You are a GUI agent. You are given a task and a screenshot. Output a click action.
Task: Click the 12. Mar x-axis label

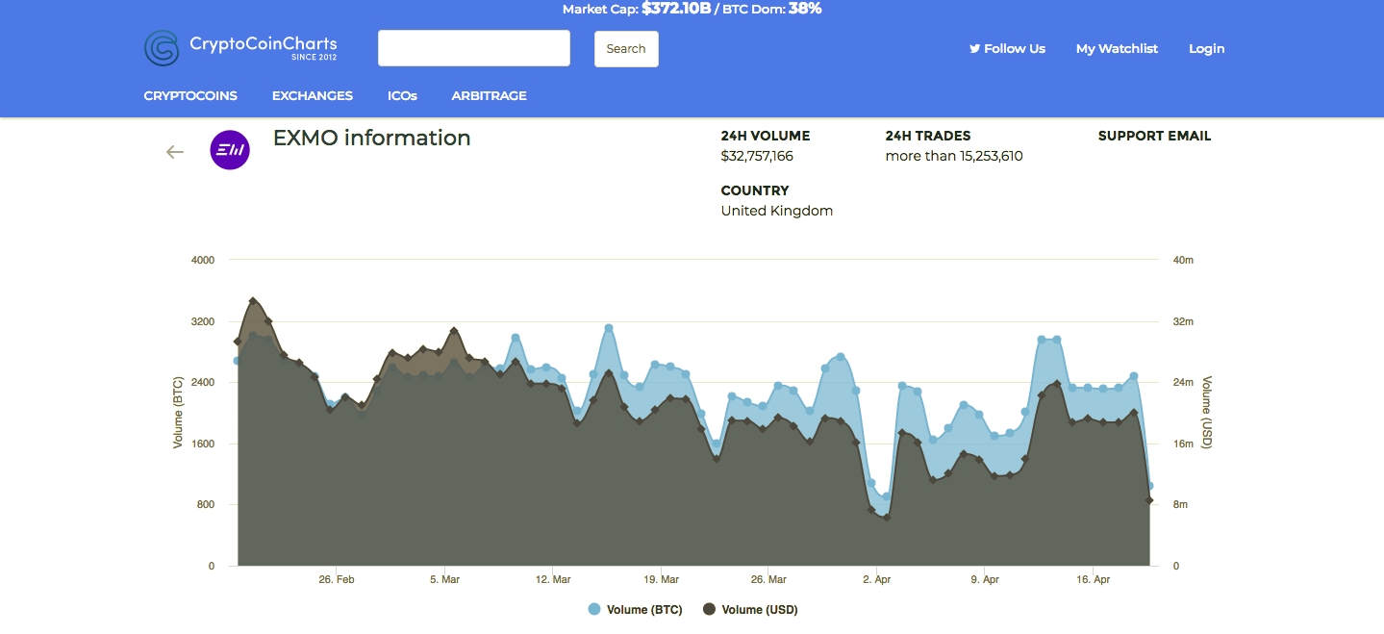[x=553, y=579]
